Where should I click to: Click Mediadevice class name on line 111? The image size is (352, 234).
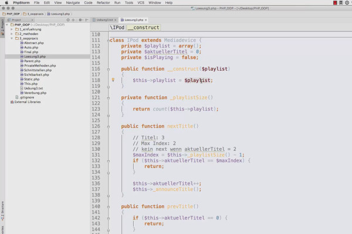180,40
